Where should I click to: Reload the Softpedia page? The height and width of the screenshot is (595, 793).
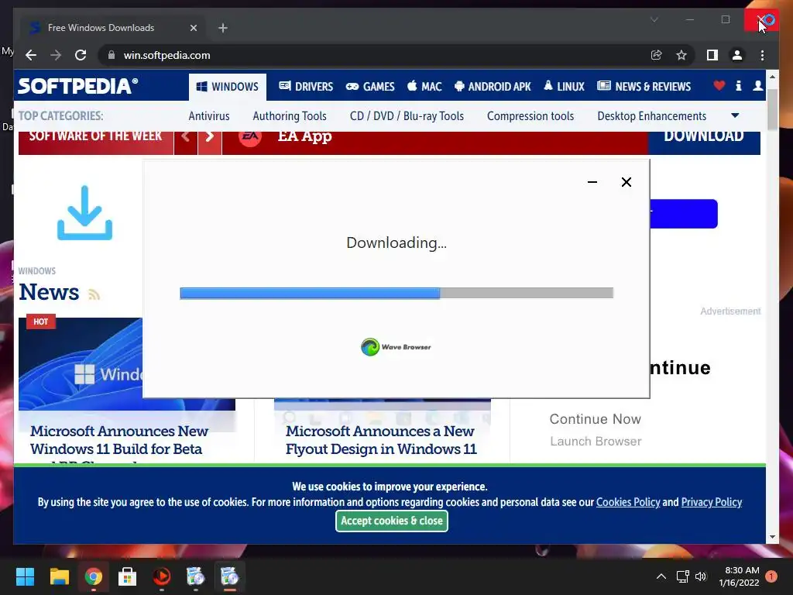click(81, 55)
